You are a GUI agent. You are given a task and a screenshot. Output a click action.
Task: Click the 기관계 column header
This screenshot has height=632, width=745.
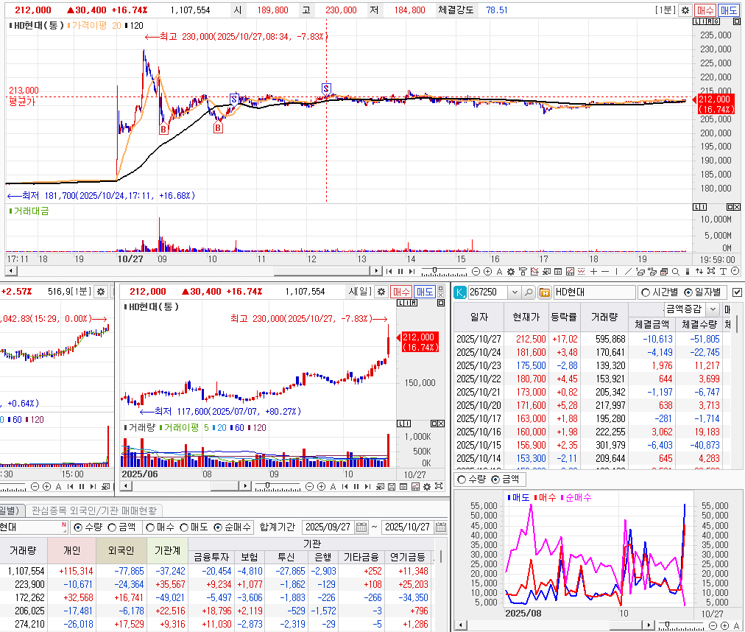coord(167,551)
